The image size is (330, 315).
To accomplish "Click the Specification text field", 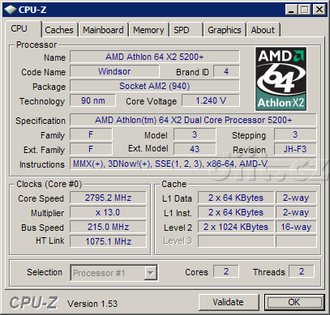I will click(x=193, y=120).
